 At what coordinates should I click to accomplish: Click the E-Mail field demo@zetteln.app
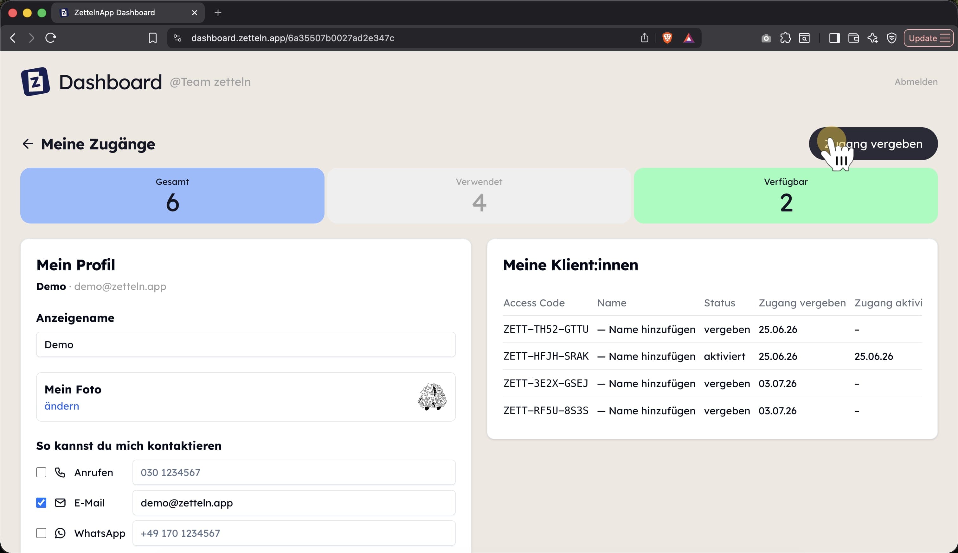pyautogui.click(x=294, y=502)
